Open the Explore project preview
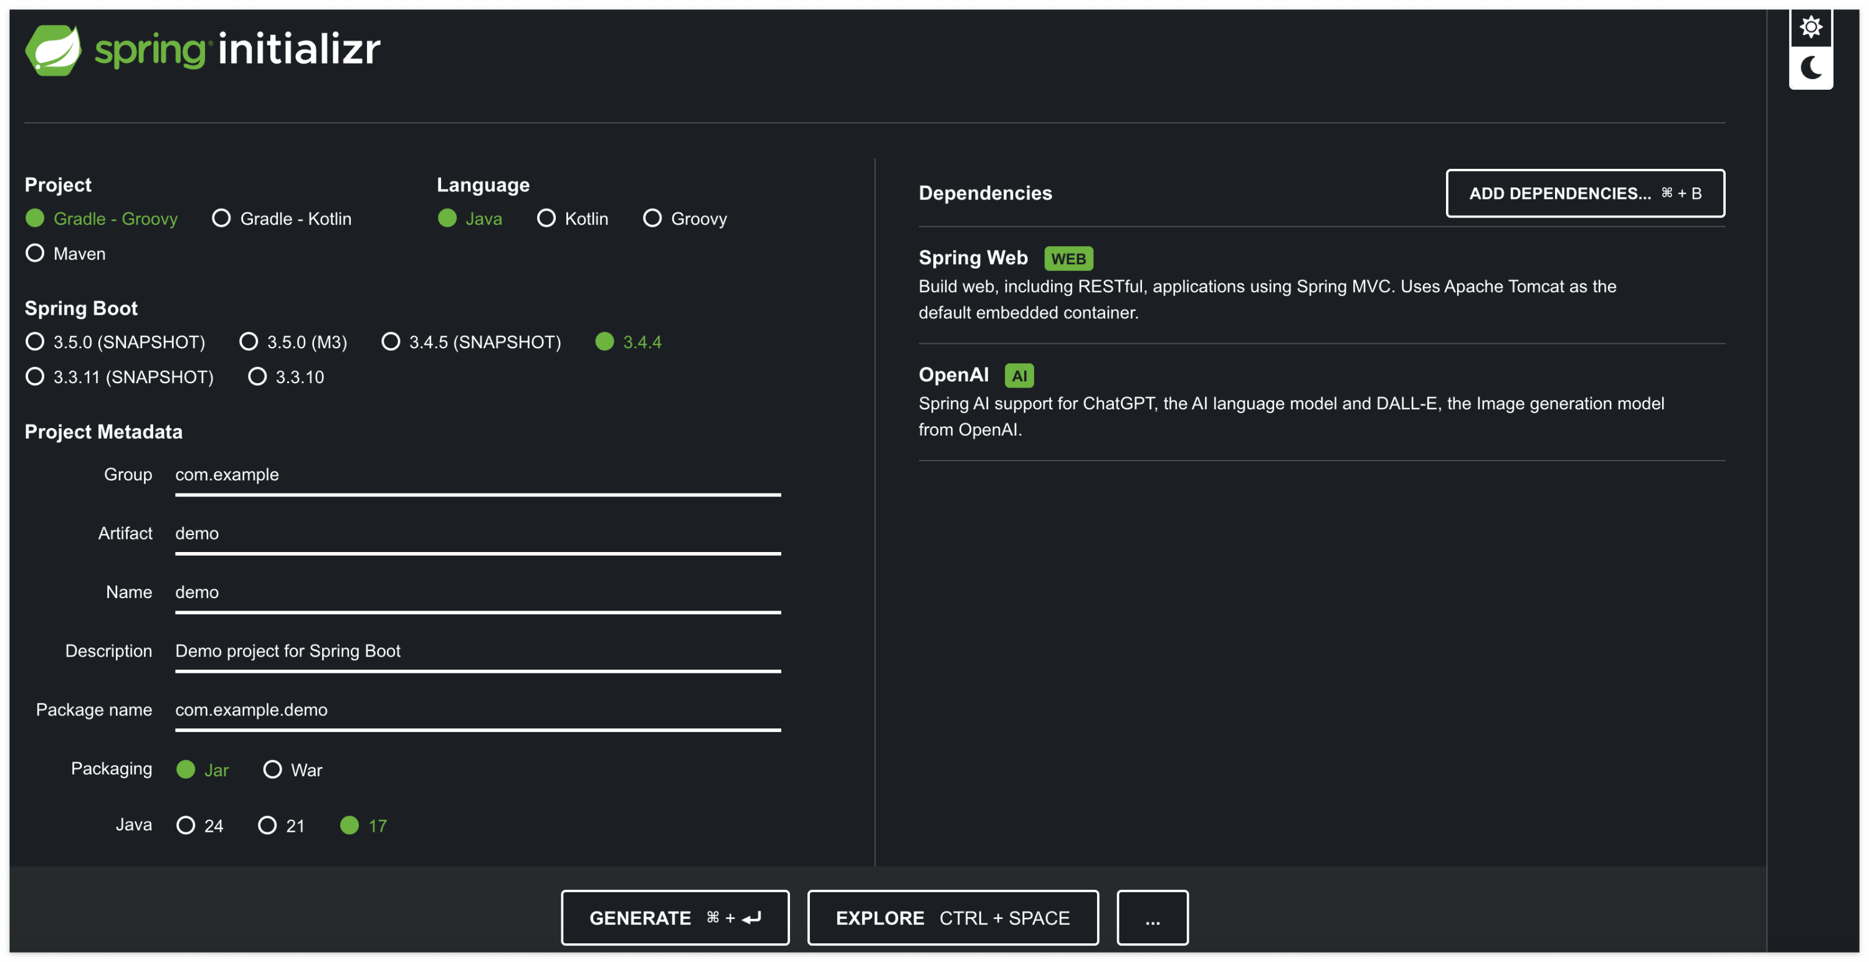The width and height of the screenshot is (1869, 962). [x=952, y=918]
